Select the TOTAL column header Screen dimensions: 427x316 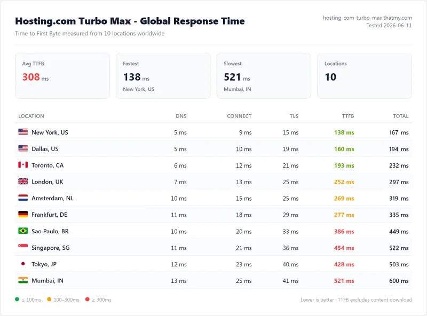tap(401, 116)
